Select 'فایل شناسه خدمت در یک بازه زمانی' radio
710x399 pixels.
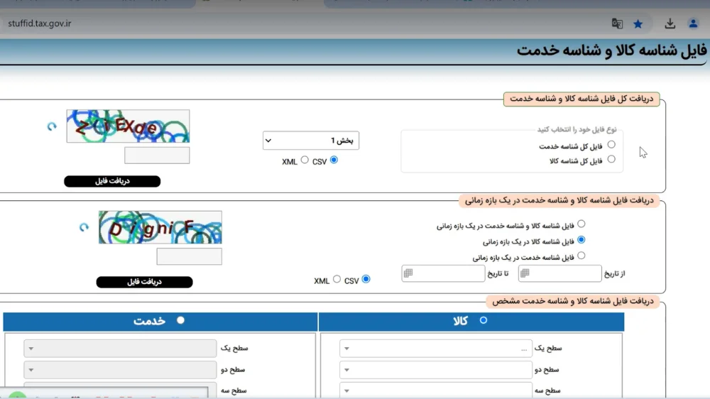(581, 256)
